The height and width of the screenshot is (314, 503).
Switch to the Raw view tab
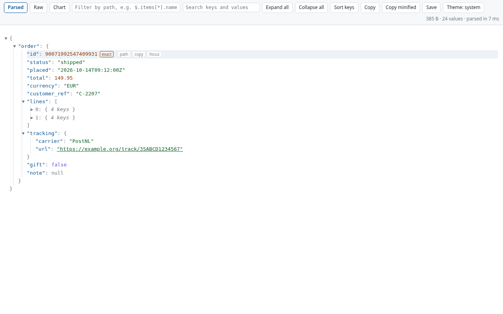click(x=39, y=7)
